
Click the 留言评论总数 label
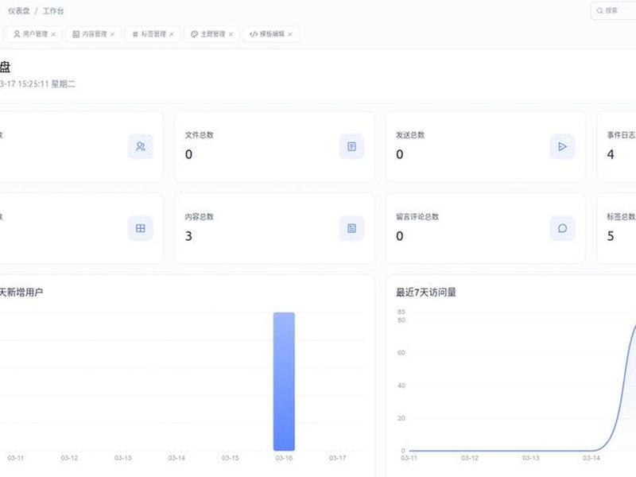click(417, 217)
